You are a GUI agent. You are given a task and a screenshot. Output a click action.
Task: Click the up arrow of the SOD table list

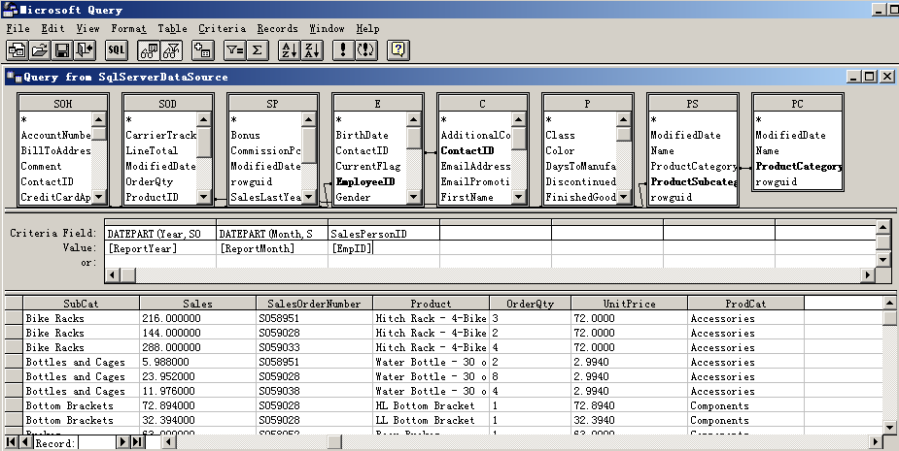click(x=204, y=119)
